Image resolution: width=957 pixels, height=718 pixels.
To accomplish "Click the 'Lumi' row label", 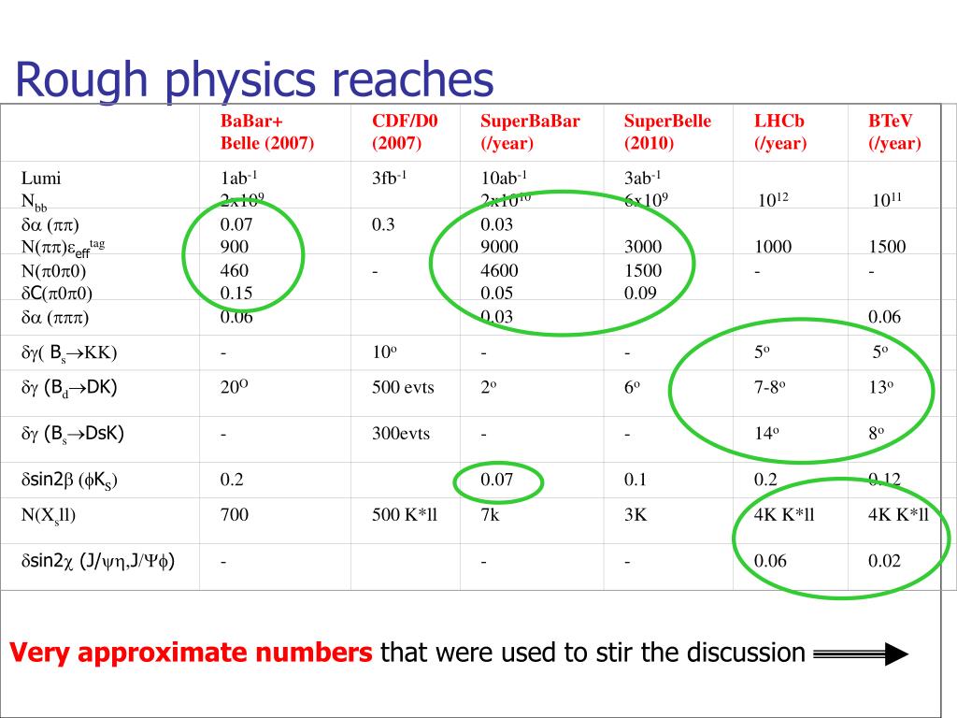I will pyautogui.click(x=41, y=179).
